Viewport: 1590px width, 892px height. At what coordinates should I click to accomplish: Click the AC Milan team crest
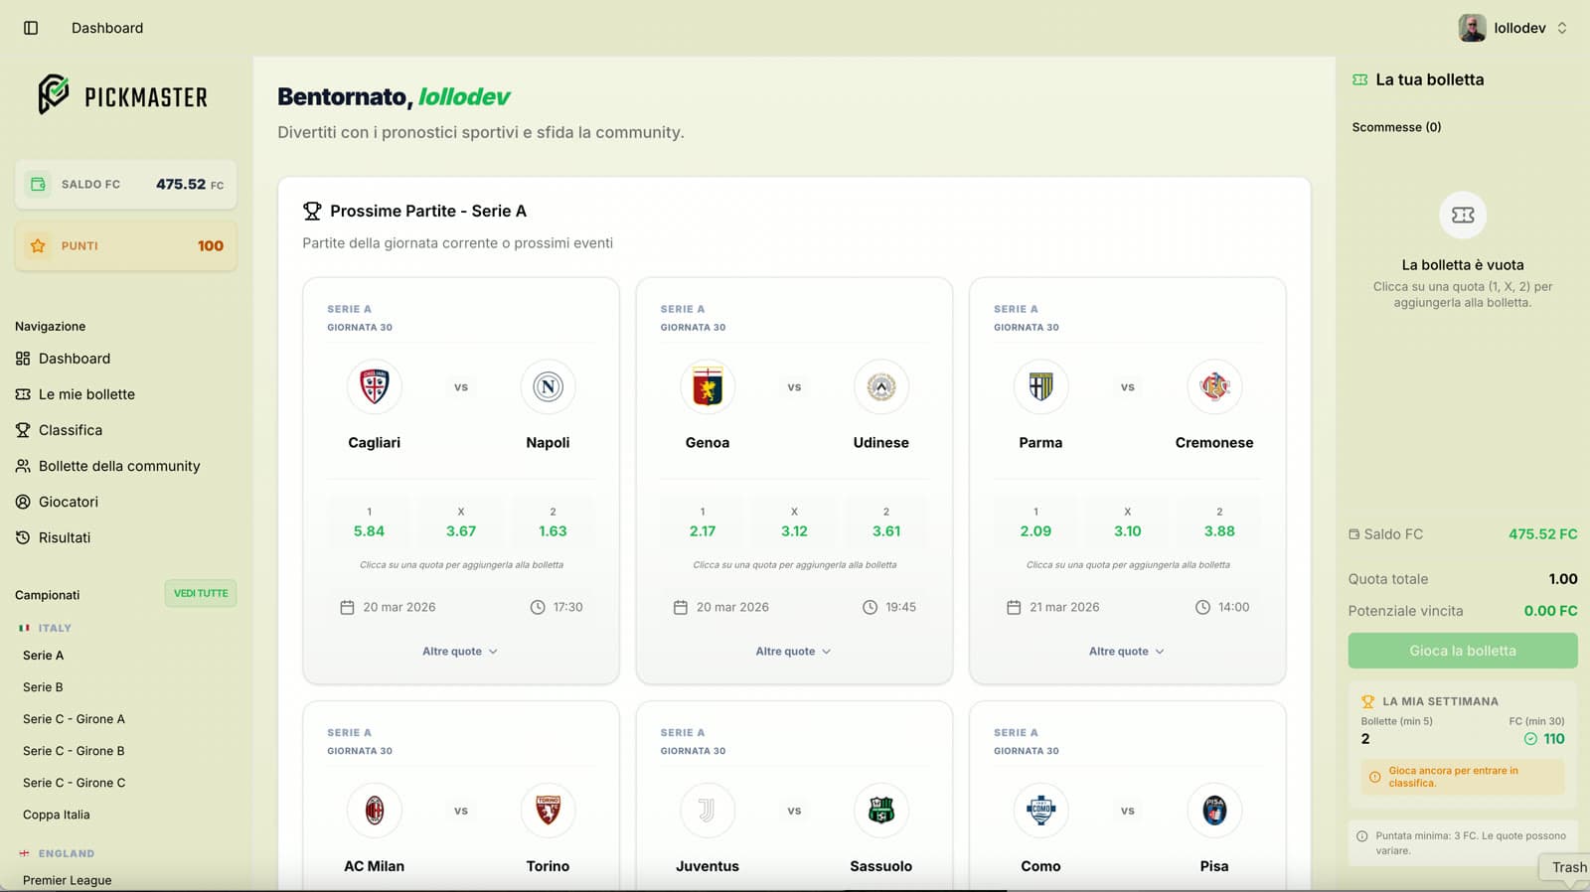coord(374,811)
